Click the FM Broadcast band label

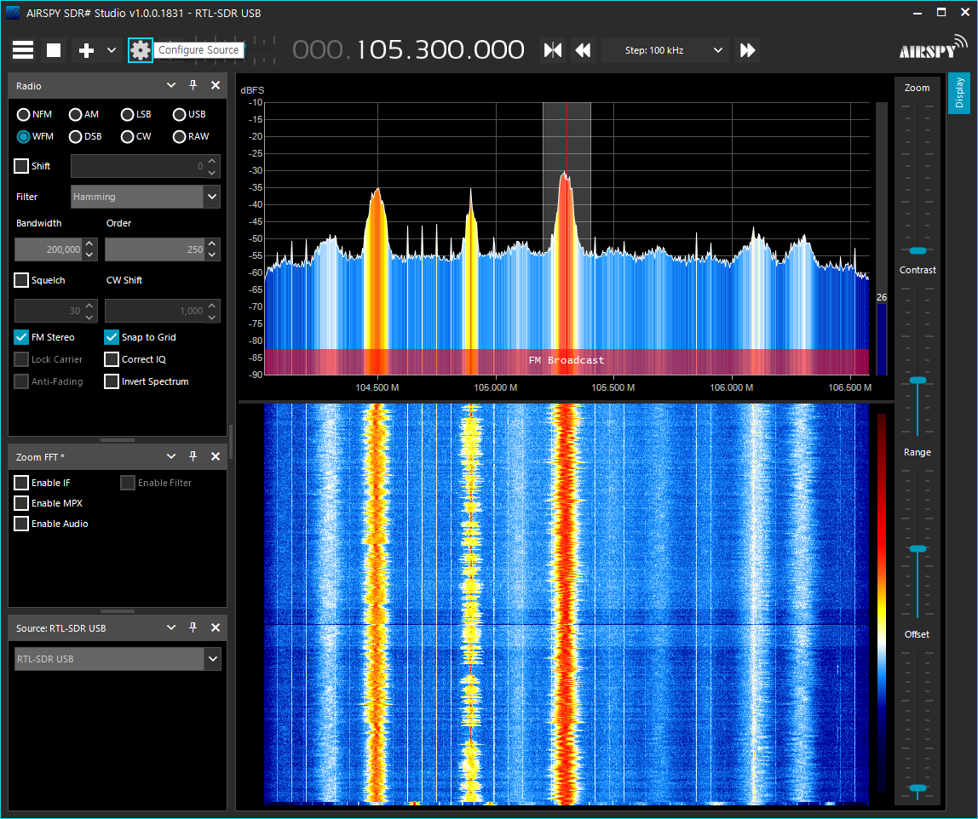[x=567, y=360]
